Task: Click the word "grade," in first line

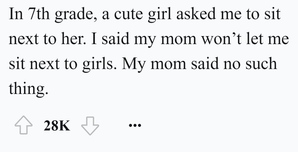Action: [x=73, y=15]
